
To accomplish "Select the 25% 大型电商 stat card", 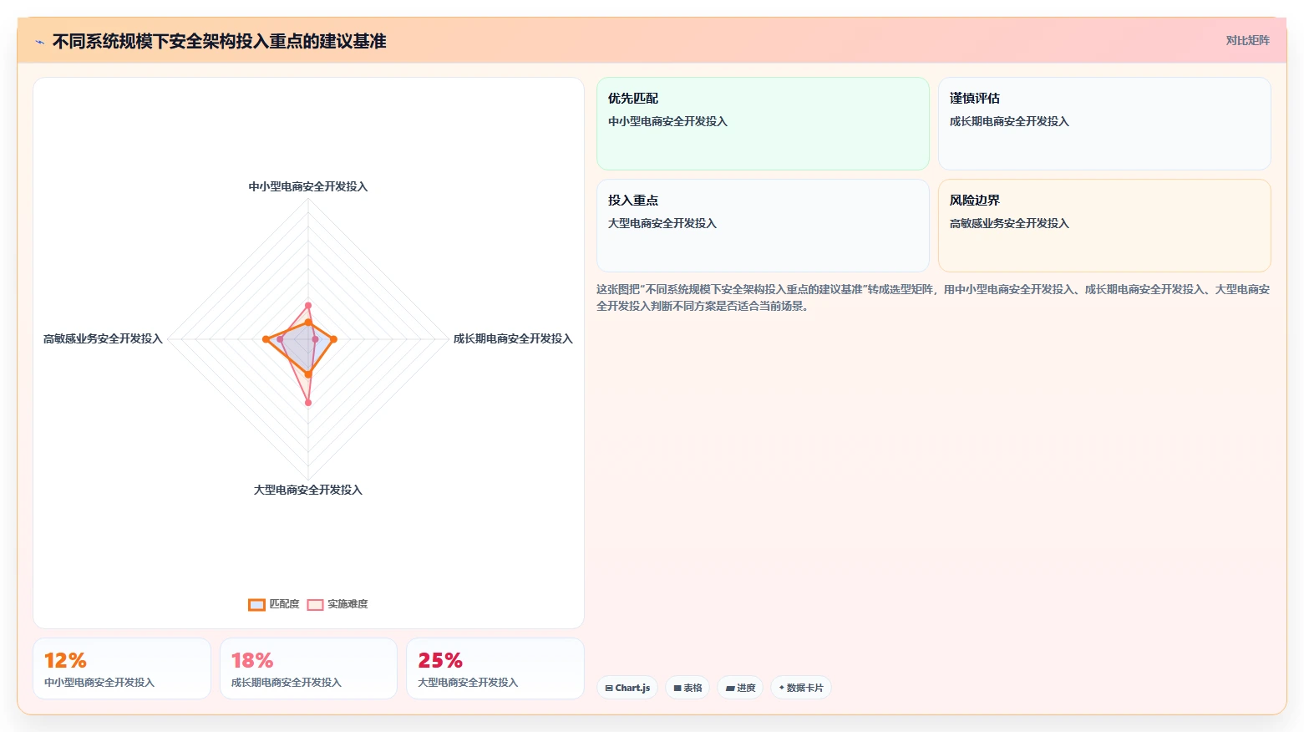I will pyautogui.click(x=495, y=668).
